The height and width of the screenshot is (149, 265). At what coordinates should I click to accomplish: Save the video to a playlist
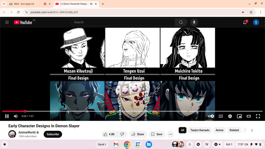[x=157, y=134]
